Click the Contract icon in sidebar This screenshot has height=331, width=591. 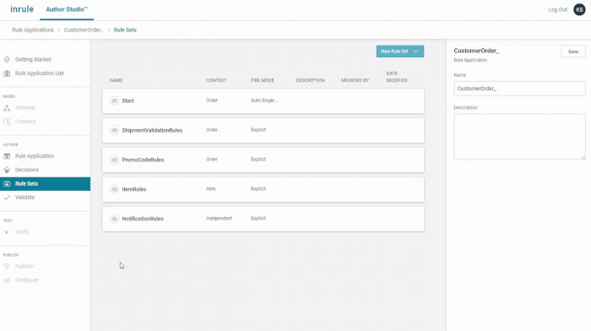(x=7, y=122)
